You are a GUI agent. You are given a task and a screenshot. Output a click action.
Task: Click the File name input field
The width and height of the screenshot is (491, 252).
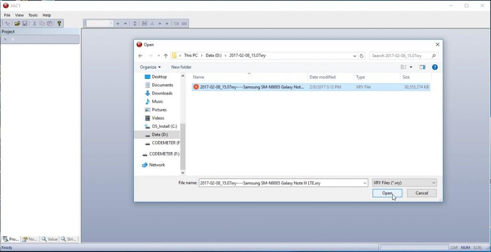pos(281,183)
